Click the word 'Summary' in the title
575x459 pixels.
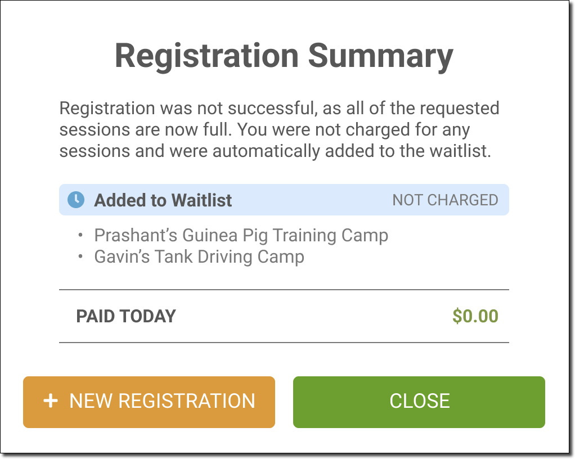381,56
